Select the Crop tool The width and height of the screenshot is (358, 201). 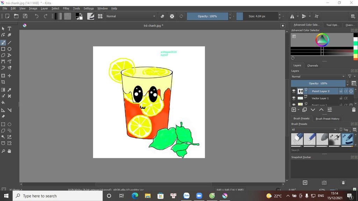click(3, 82)
